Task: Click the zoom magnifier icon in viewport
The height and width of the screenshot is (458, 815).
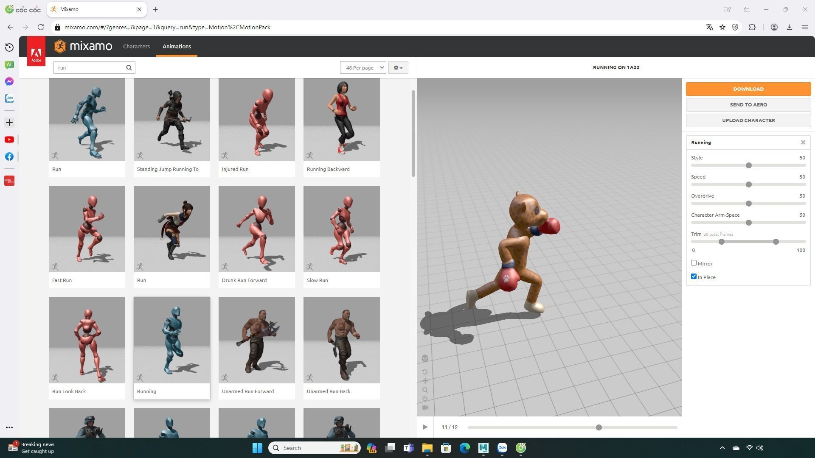Action: [425, 390]
